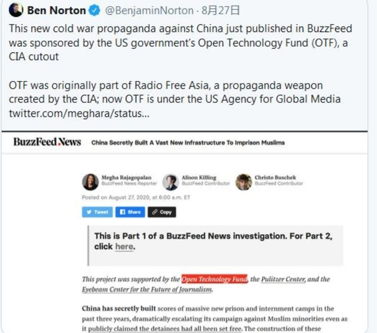This screenshot has height=333, width=377.
Task: Share the article with the Tweet button
Action: (97, 212)
